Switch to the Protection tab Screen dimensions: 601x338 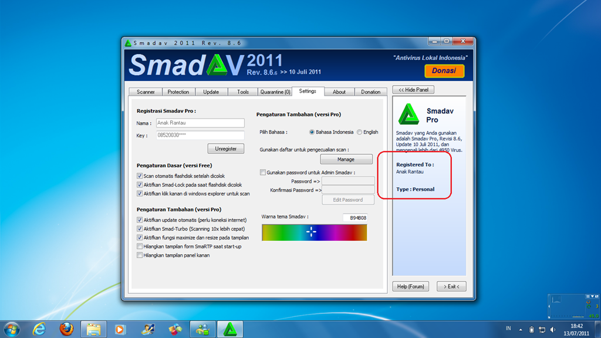[178, 92]
